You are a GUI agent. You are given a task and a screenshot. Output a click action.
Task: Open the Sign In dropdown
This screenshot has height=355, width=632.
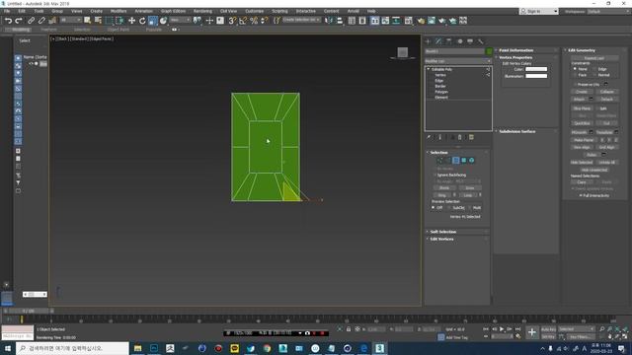538,11
